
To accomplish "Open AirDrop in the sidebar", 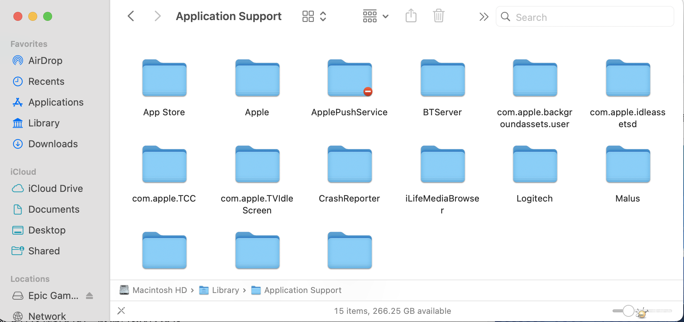I will (x=45, y=61).
